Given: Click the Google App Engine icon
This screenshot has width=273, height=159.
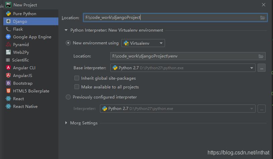Looking at the screenshot, I should click(8, 37).
